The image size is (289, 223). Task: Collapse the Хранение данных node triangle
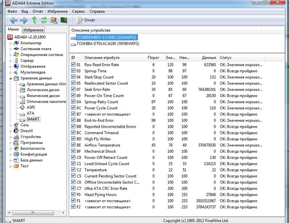tap(10, 79)
